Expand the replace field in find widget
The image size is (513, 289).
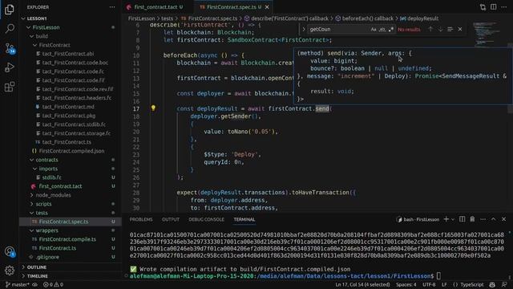coord(303,29)
